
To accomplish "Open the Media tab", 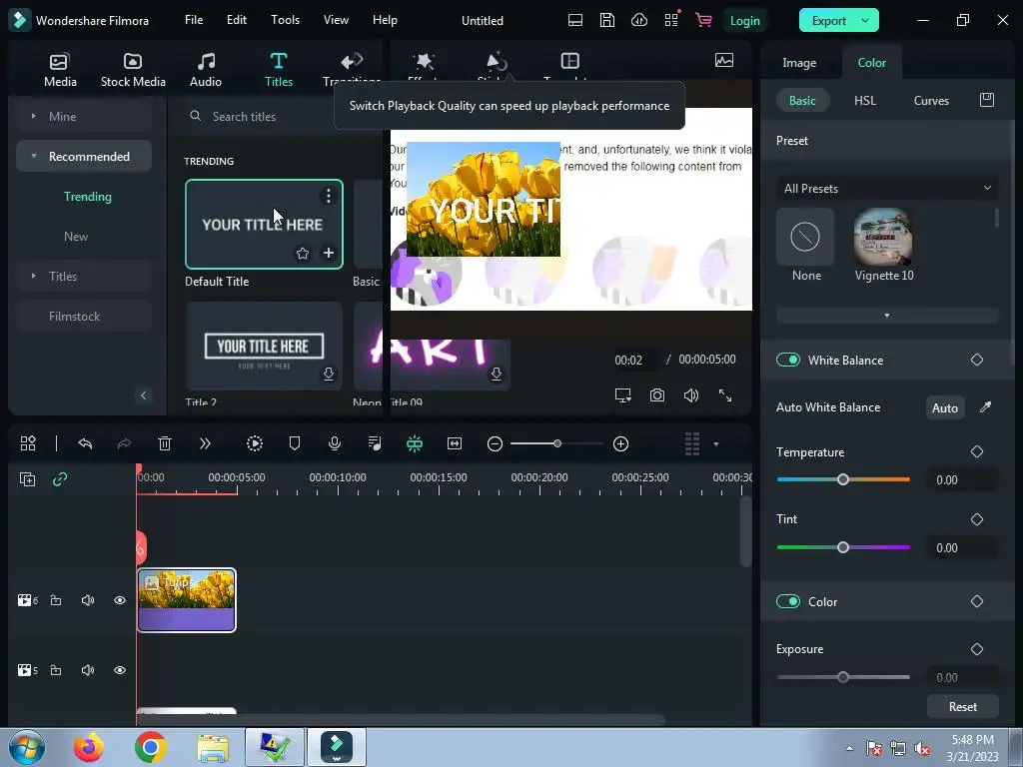I will point(60,70).
